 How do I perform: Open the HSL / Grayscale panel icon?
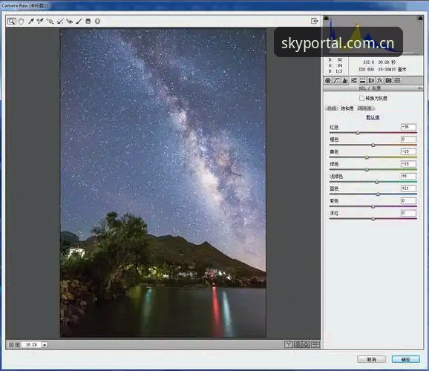(354, 80)
